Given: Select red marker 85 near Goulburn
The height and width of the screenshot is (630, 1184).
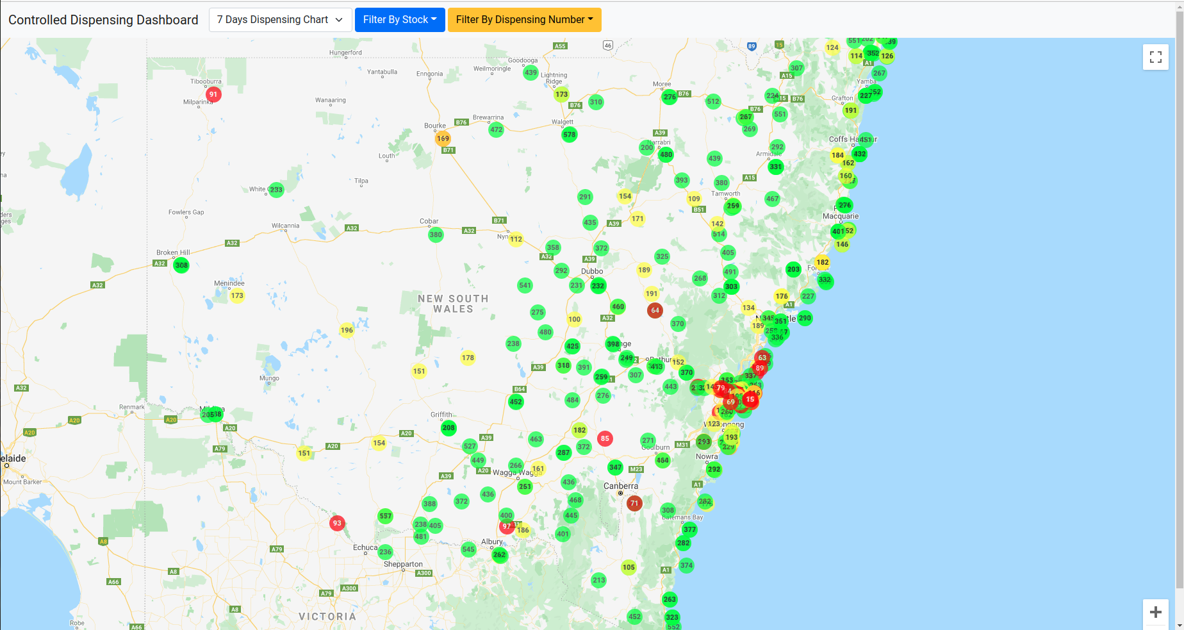Looking at the screenshot, I should pos(605,439).
